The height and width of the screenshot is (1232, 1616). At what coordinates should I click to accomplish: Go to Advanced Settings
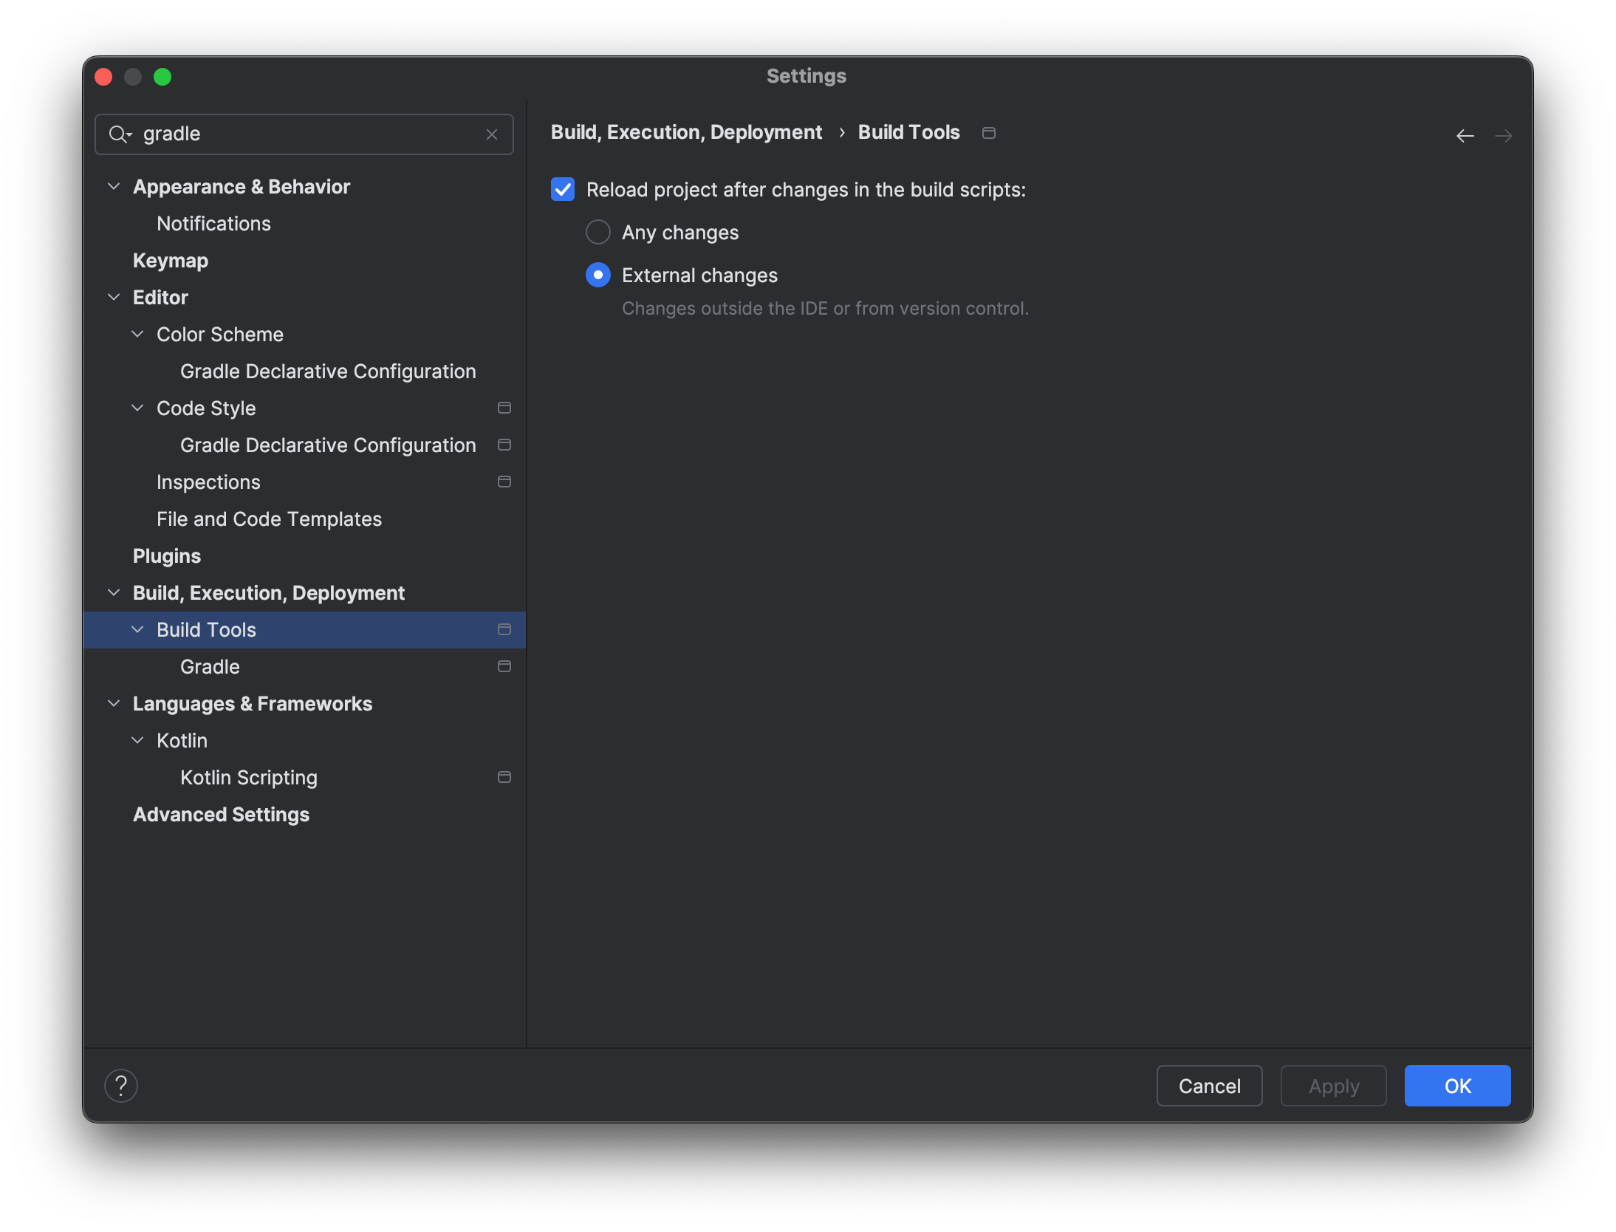click(221, 814)
